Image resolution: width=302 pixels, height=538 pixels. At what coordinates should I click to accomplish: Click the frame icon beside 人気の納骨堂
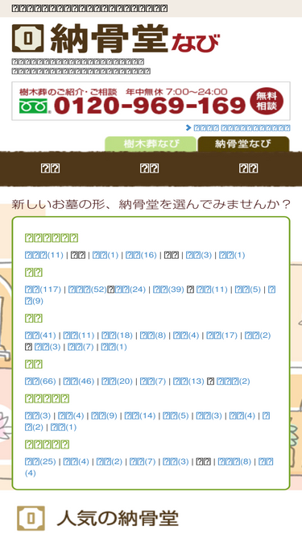tap(31, 518)
